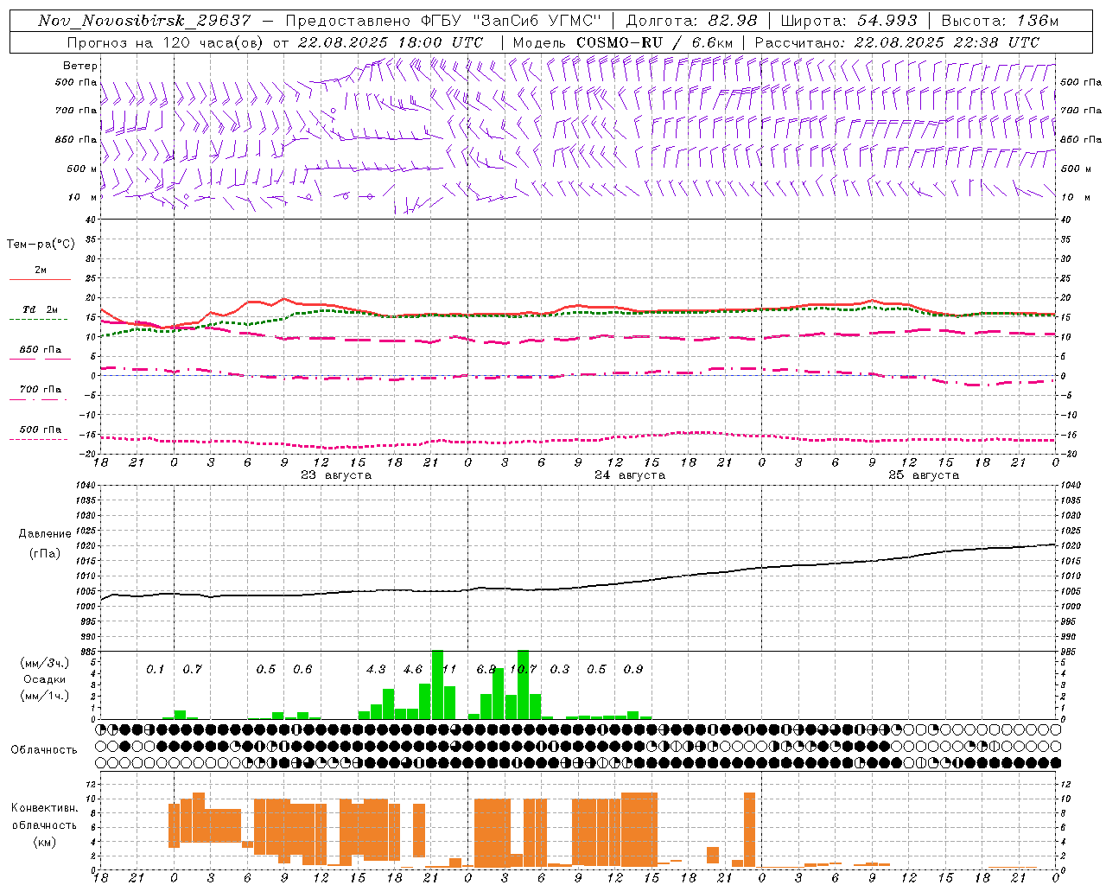Click the 'Высота: 136м' header field
The image size is (1106, 885).
point(1000,21)
